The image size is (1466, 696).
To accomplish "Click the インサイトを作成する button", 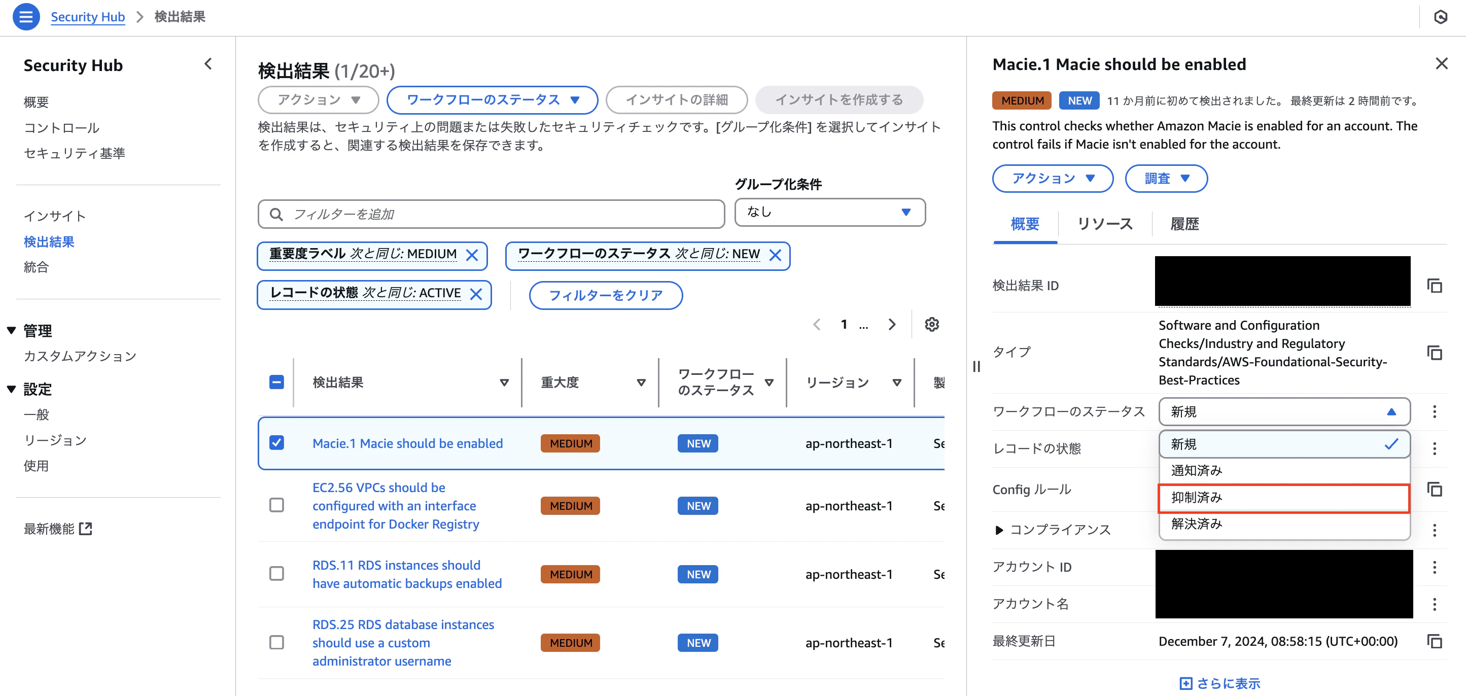I will [839, 100].
